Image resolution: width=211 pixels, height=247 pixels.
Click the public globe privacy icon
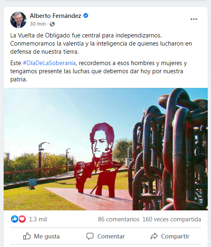click(52, 24)
